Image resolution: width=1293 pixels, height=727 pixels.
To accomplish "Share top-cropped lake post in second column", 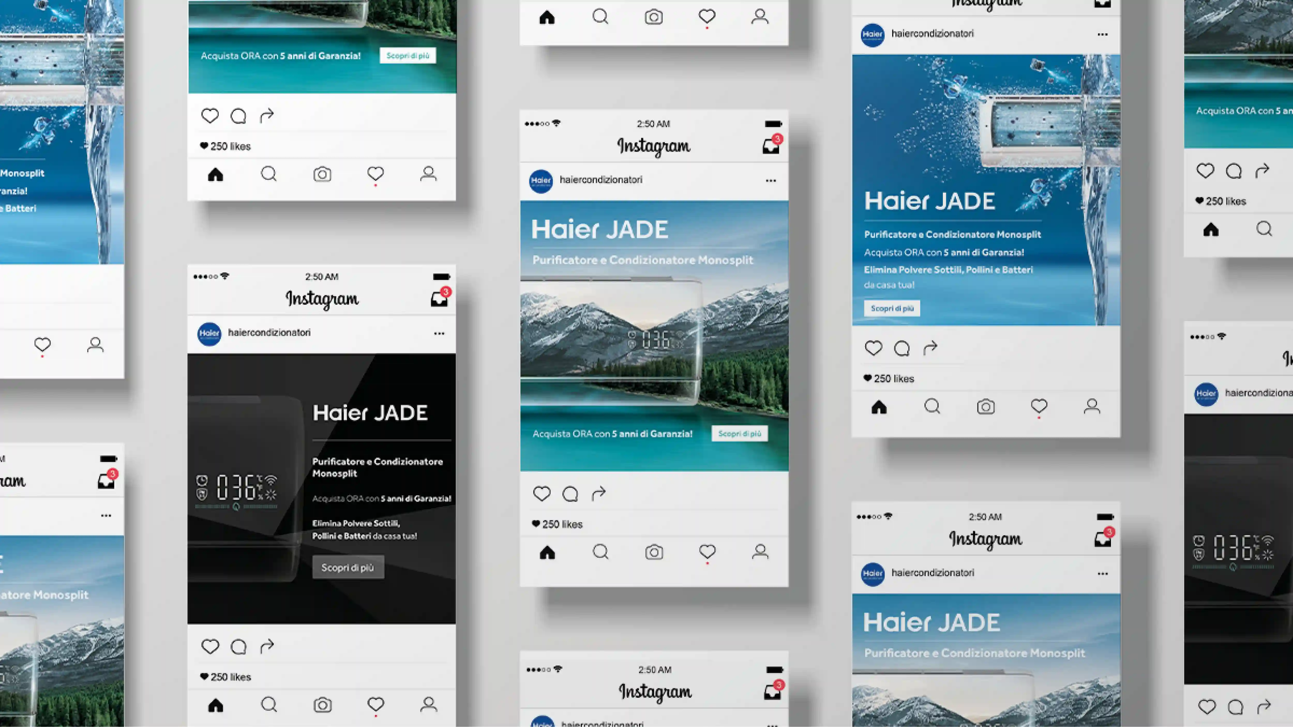I will coord(267,116).
